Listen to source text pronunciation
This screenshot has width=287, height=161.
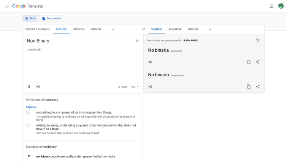38,87
